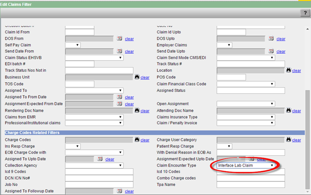311x195 pixels.
Task: Click the vertical scrollbar thumb
Action: [308, 140]
